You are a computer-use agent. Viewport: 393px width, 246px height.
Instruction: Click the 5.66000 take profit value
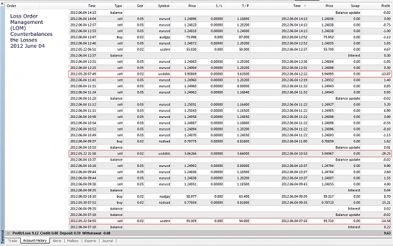click(x=243, y=153)
